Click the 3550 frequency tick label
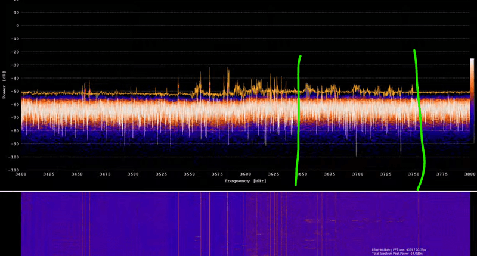Screen dimensions: 477x256 pos(189,174)
